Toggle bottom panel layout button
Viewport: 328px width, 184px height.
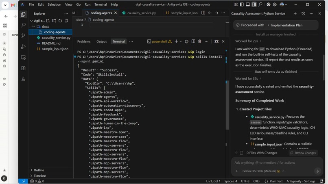248,4
